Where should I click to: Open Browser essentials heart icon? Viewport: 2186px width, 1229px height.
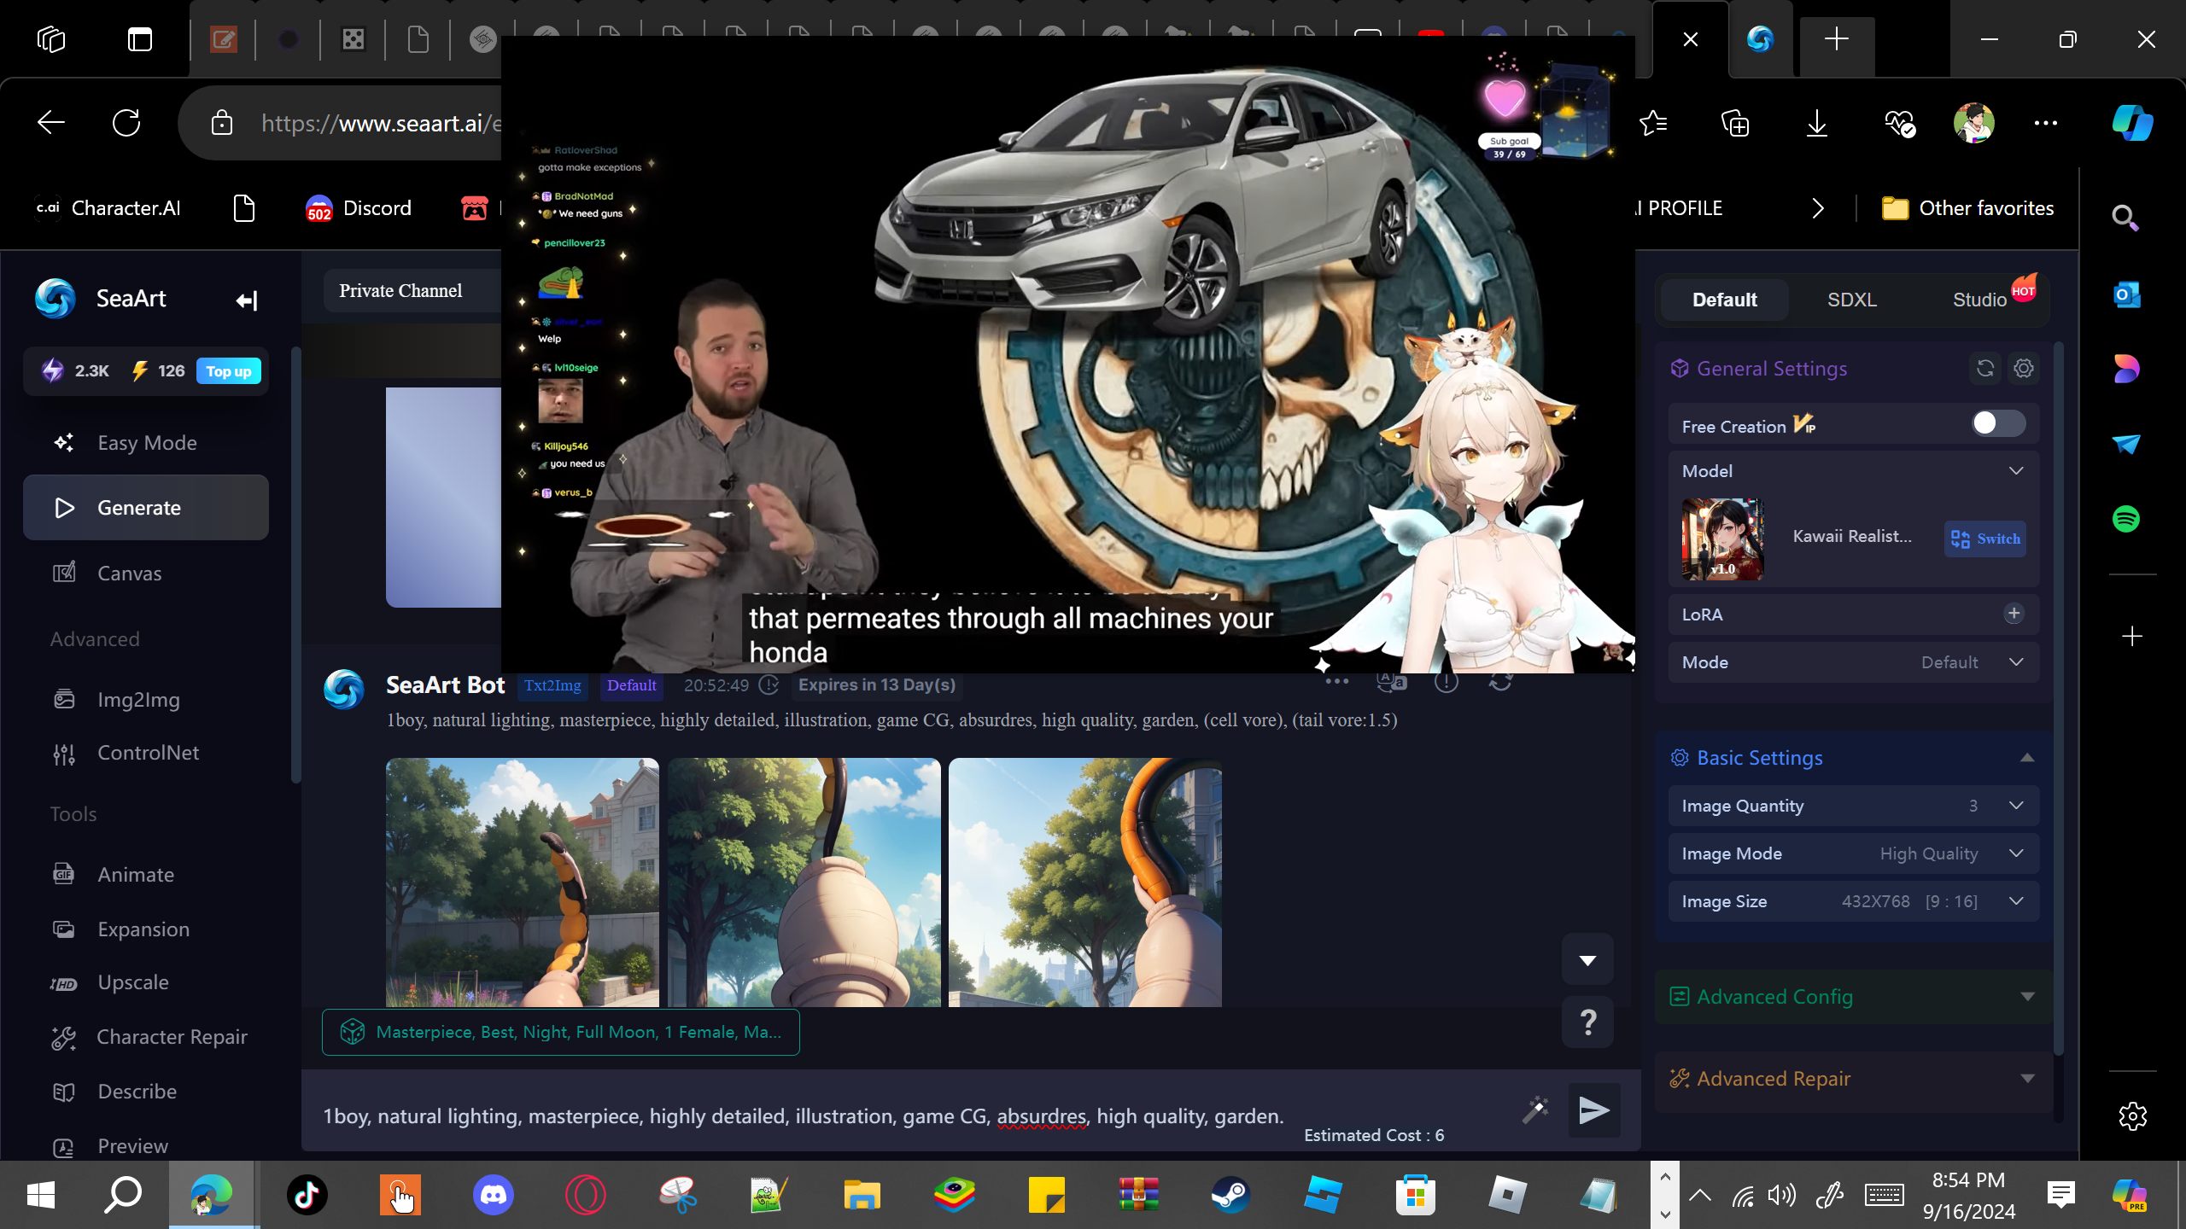coord(1900,123)
